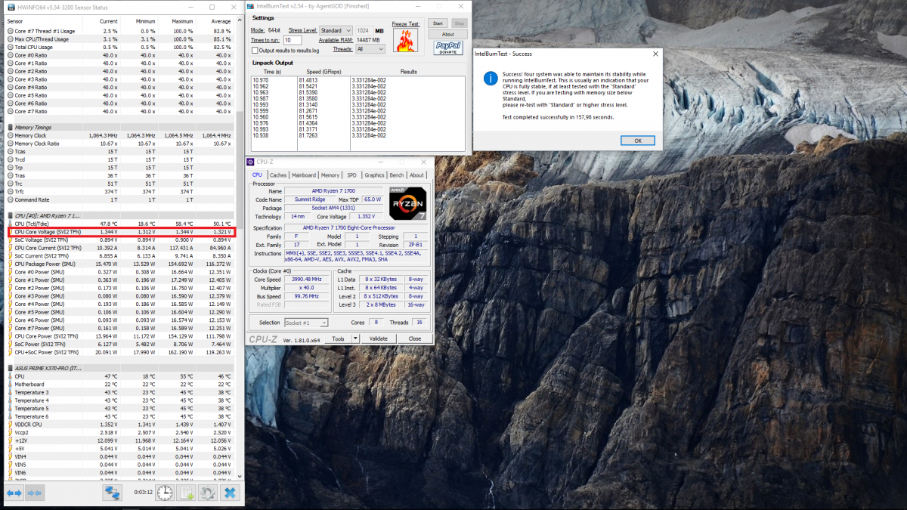Click the thermometer icon of CPU (Tctl/Tdie) row
Screen dimensions: 907x510
tap(11, 224)
